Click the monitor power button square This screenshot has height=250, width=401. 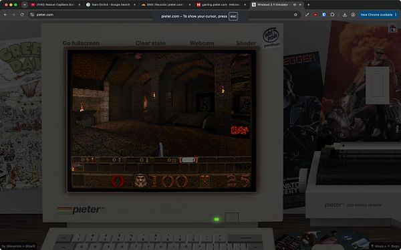click(232, 217)
